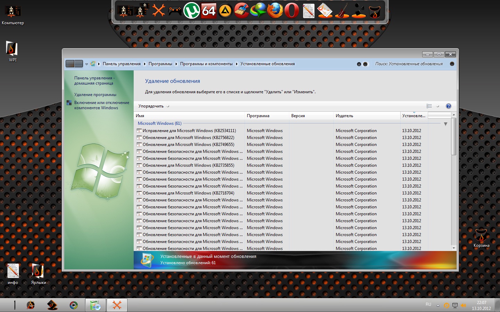Open the Компьютер desktop icon
Viewport: 500px width, 312px height.
click(12, 15)
